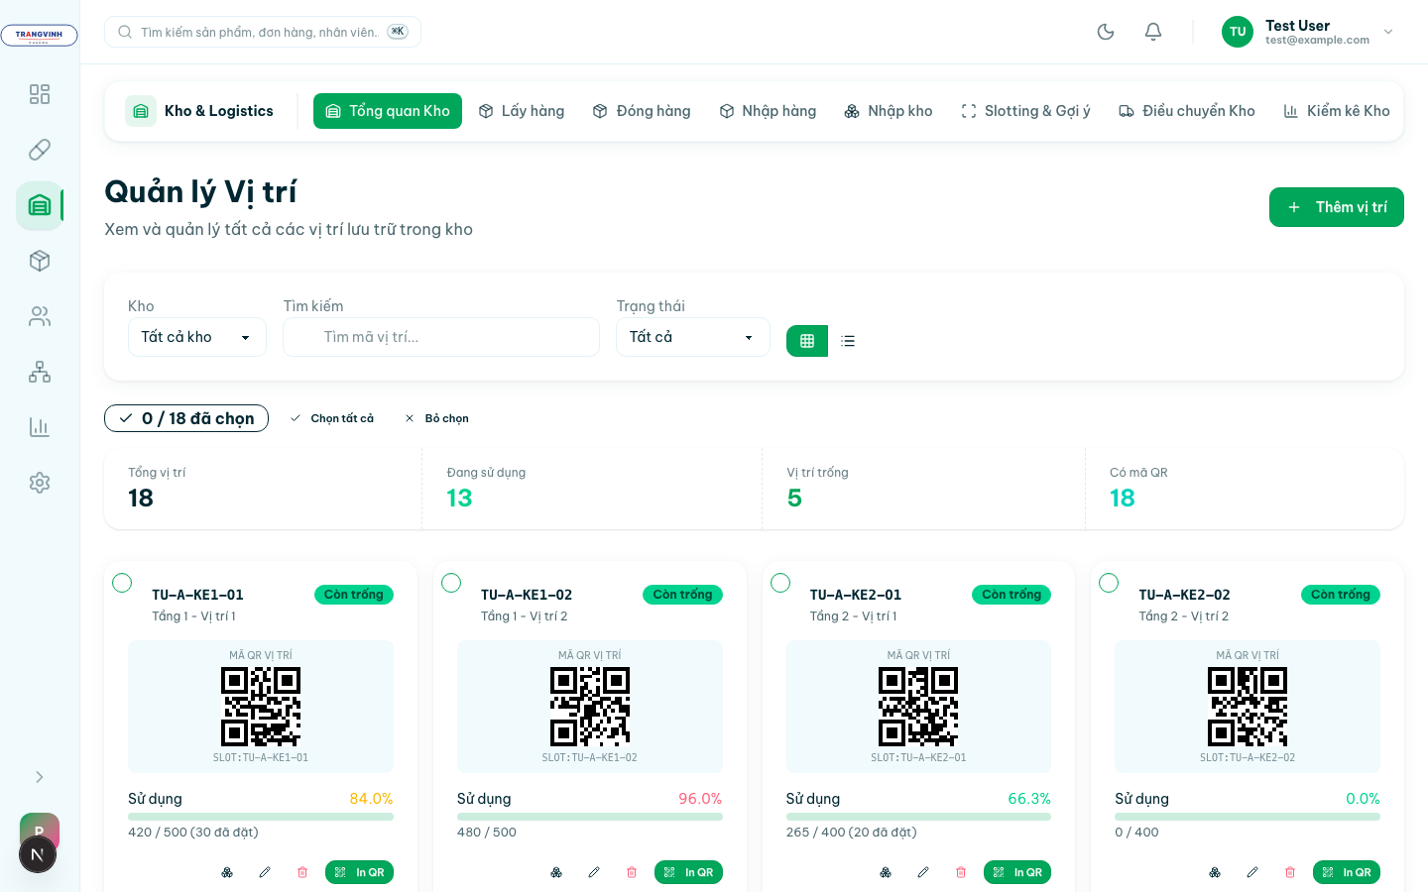
Task: Click the QR code of TU-A-KE2-01
Action: pyautogui.click(x=918, y=707)
